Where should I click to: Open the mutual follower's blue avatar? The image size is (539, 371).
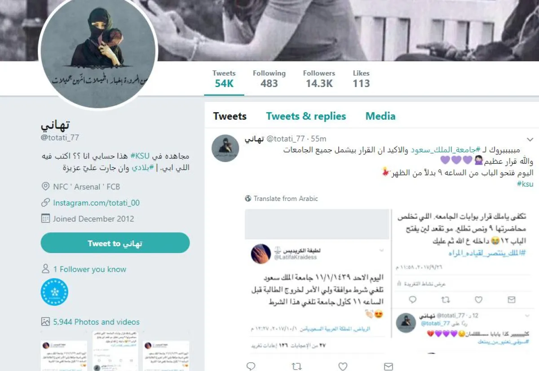click(x=54, y=292)
